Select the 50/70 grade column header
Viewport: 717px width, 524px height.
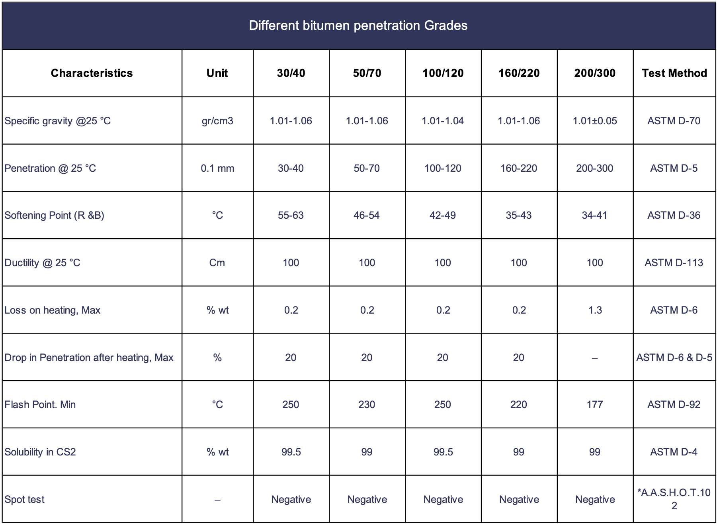[367, 73]
